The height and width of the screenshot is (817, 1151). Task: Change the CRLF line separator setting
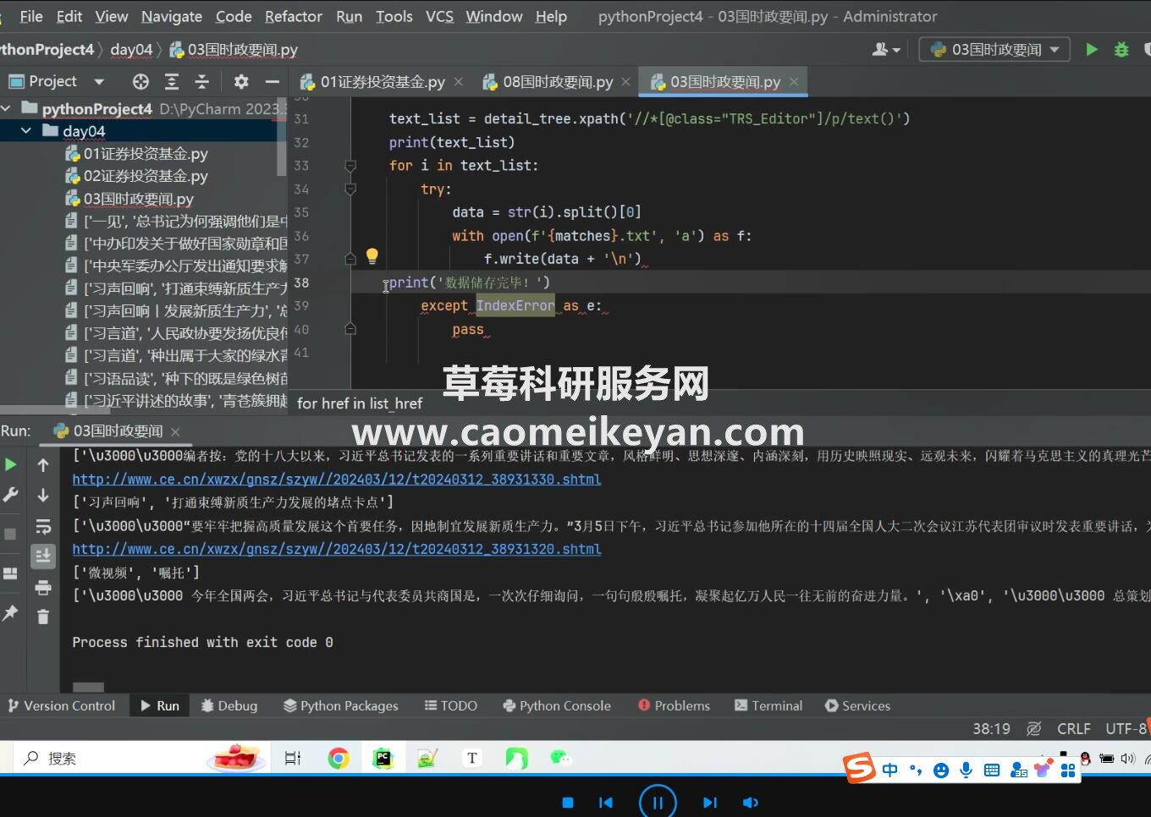click(1073, 729)
